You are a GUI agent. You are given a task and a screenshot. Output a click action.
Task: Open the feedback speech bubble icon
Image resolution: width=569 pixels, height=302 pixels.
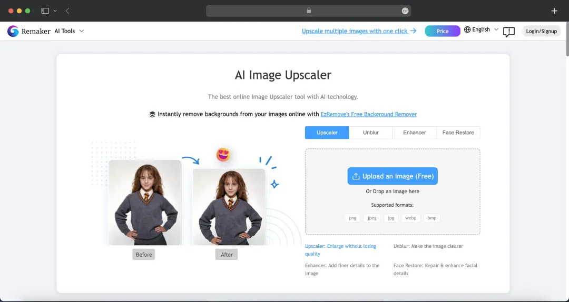[x=509, y=32]
